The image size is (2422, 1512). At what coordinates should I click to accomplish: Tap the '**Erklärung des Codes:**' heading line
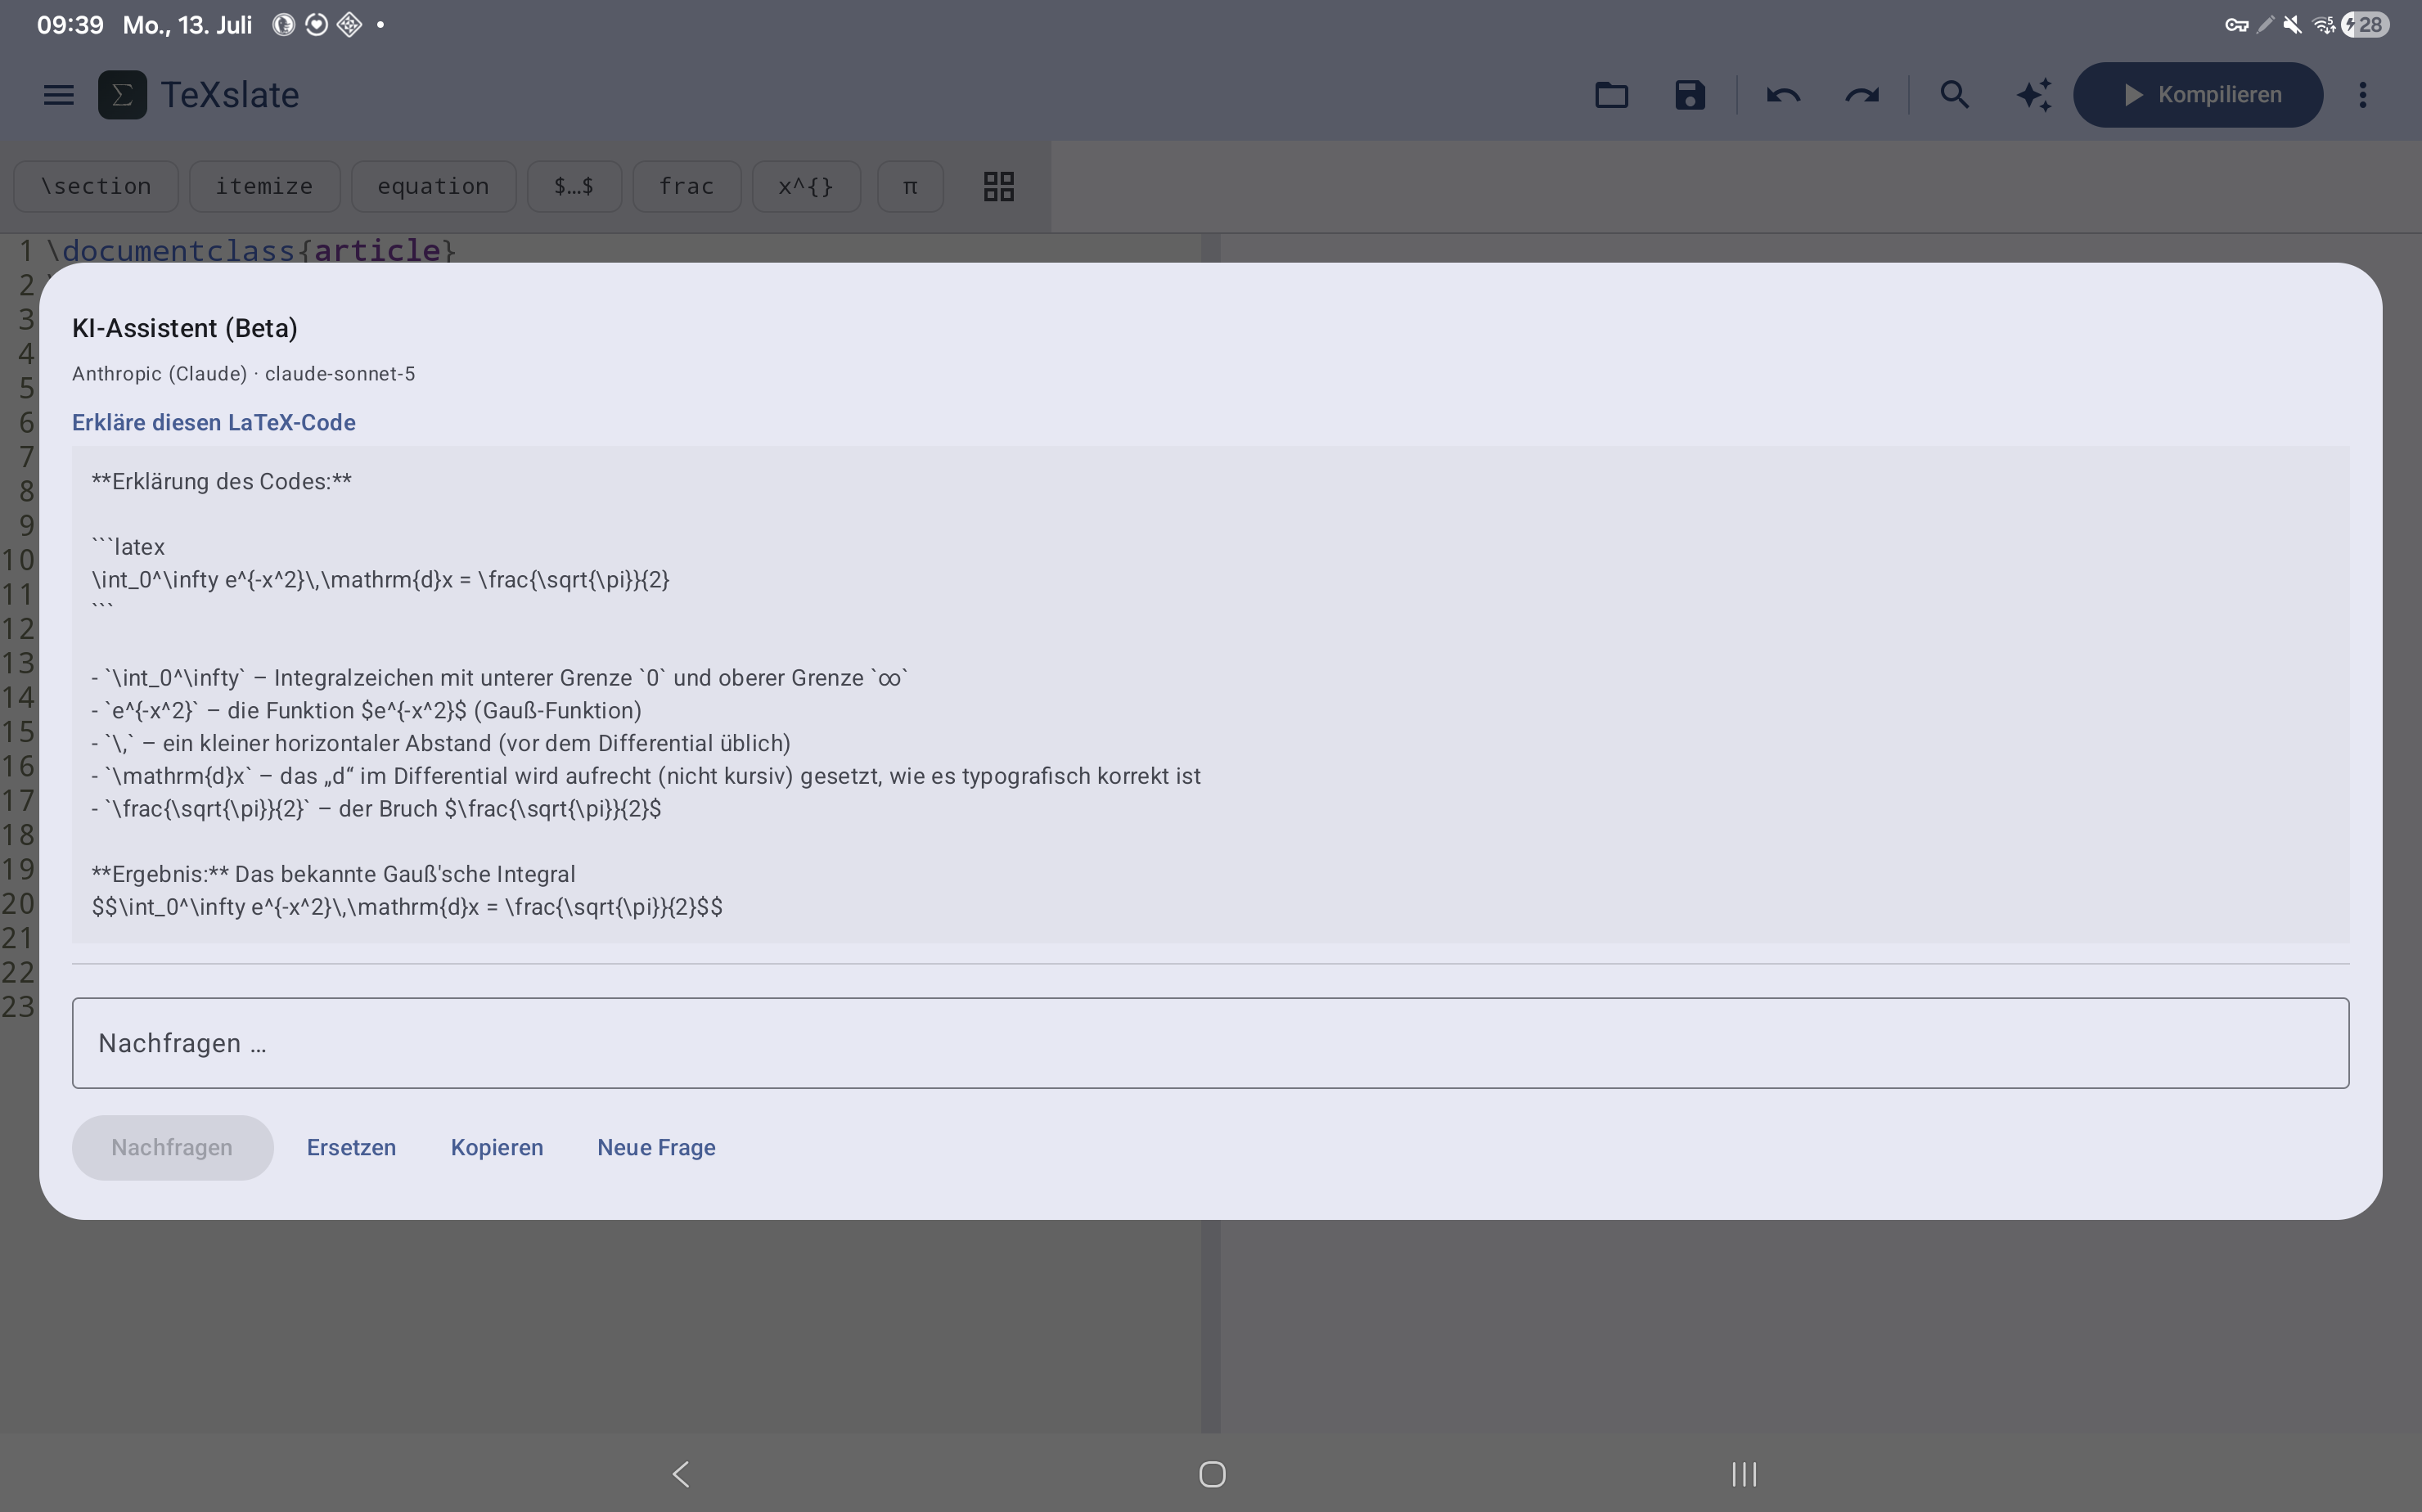[222, 482]
